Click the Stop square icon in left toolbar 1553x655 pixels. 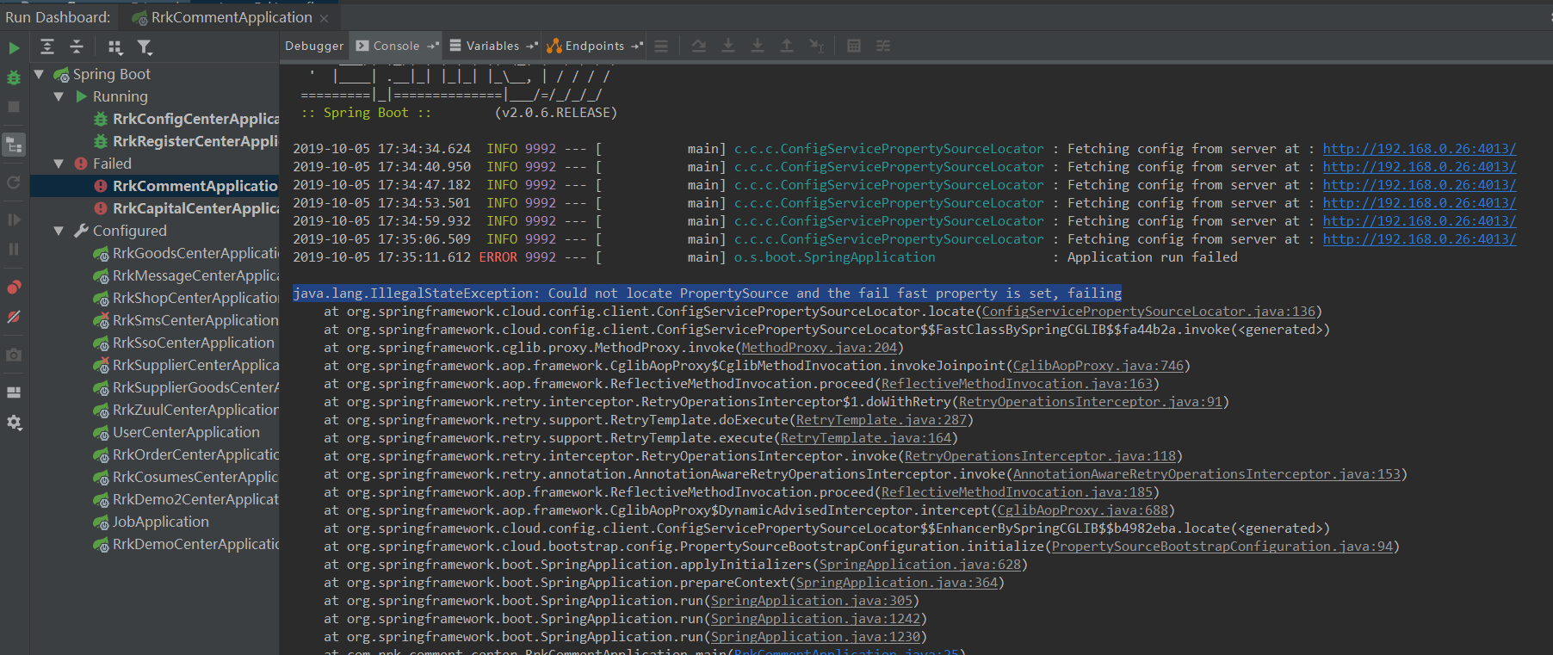tap(14, 107)
